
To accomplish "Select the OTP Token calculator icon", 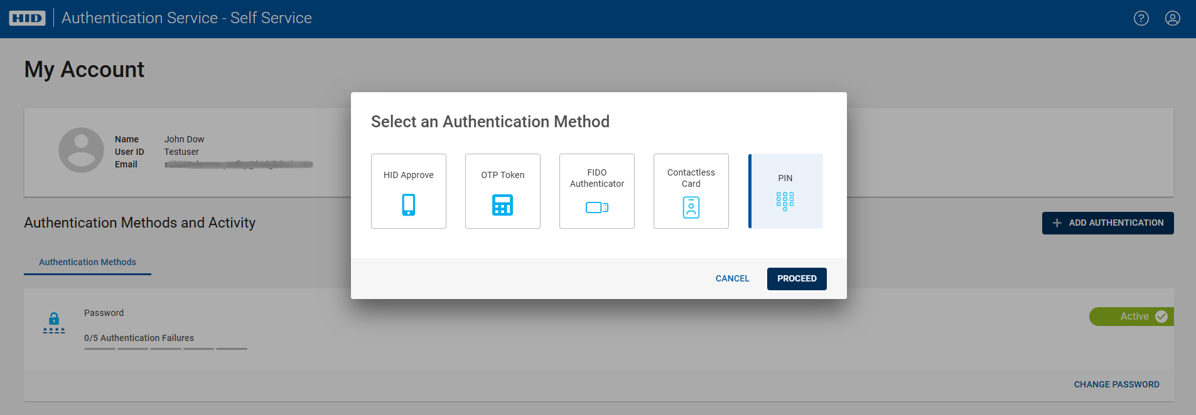I will coord(503,205).
